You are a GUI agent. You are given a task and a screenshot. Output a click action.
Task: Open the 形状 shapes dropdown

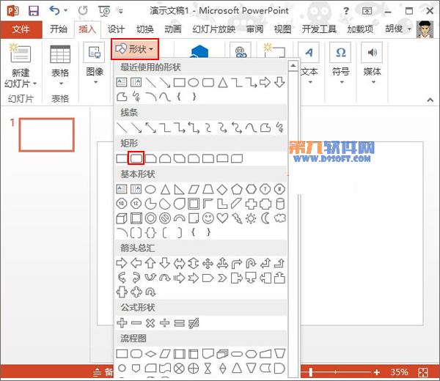click(135, 49)
